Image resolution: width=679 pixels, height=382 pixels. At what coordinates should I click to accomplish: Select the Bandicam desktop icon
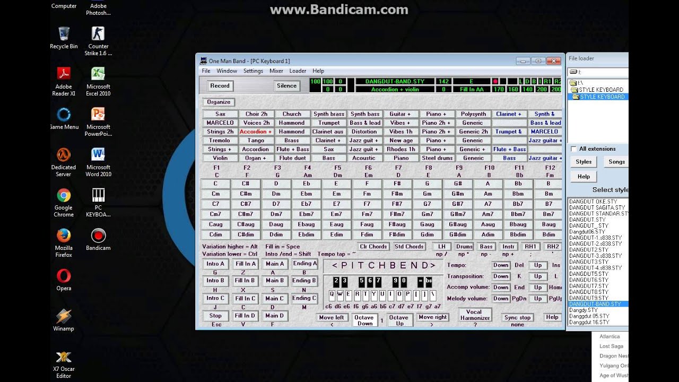pyautogui.click(x=98, y=239)
